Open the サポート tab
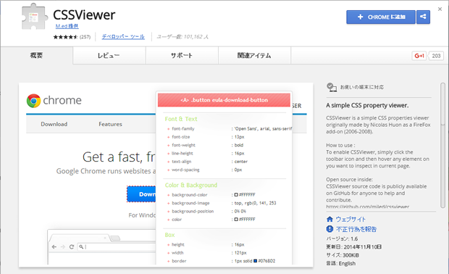The height and width of the screenshot is (274, 449). (182, 55)
